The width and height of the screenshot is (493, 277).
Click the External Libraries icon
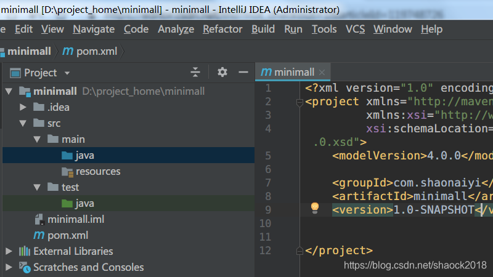click(x=25, y=251)
